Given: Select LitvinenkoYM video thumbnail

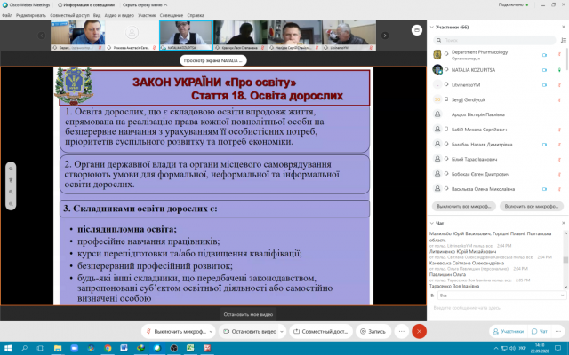Looking at the screenshot, I should [x=349, y=35].
